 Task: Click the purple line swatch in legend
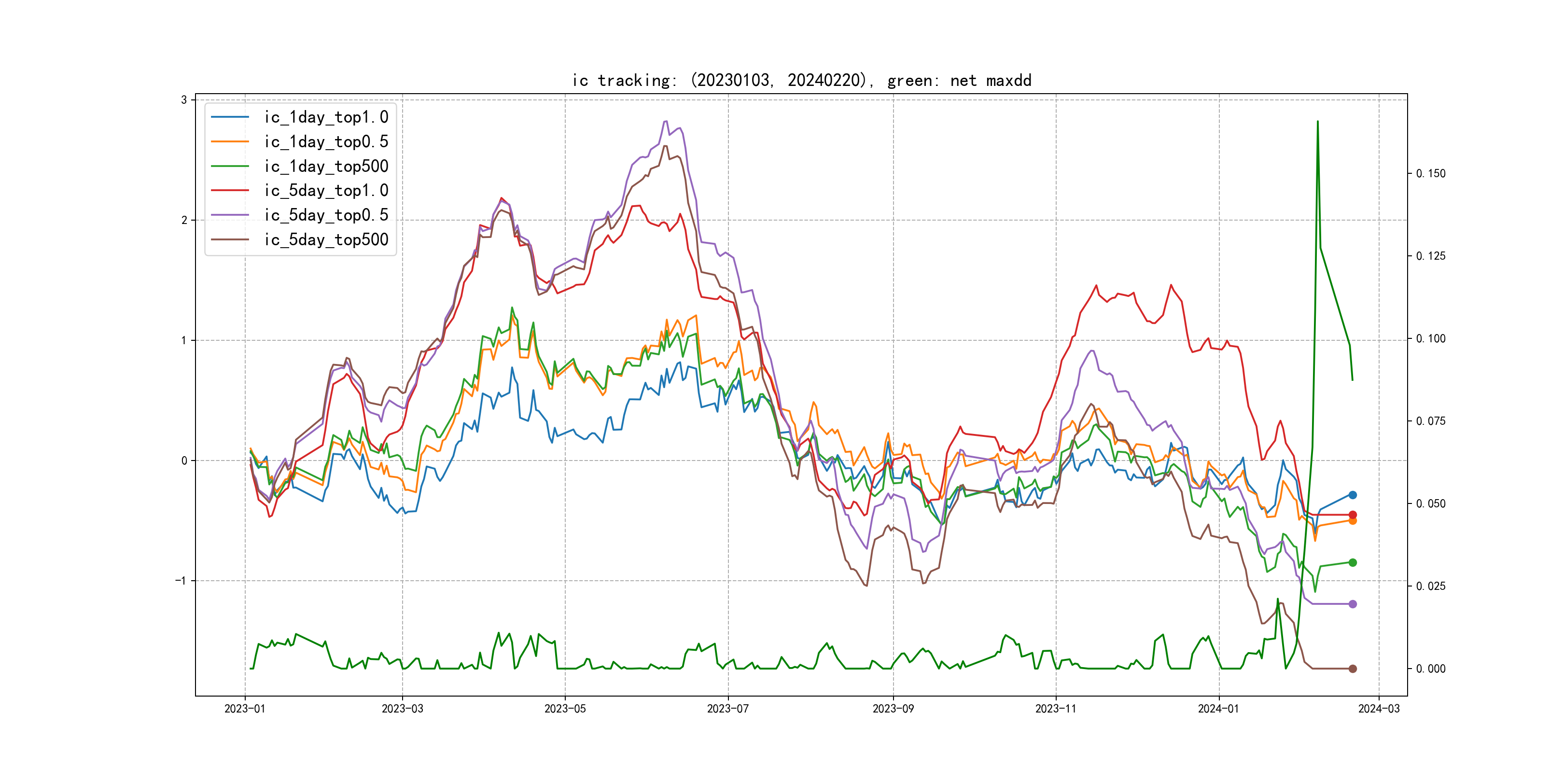pyautogui.click(x=230, y=215)
